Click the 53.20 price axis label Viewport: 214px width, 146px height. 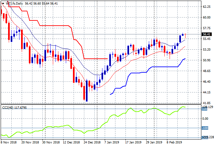tap(207, 49)
